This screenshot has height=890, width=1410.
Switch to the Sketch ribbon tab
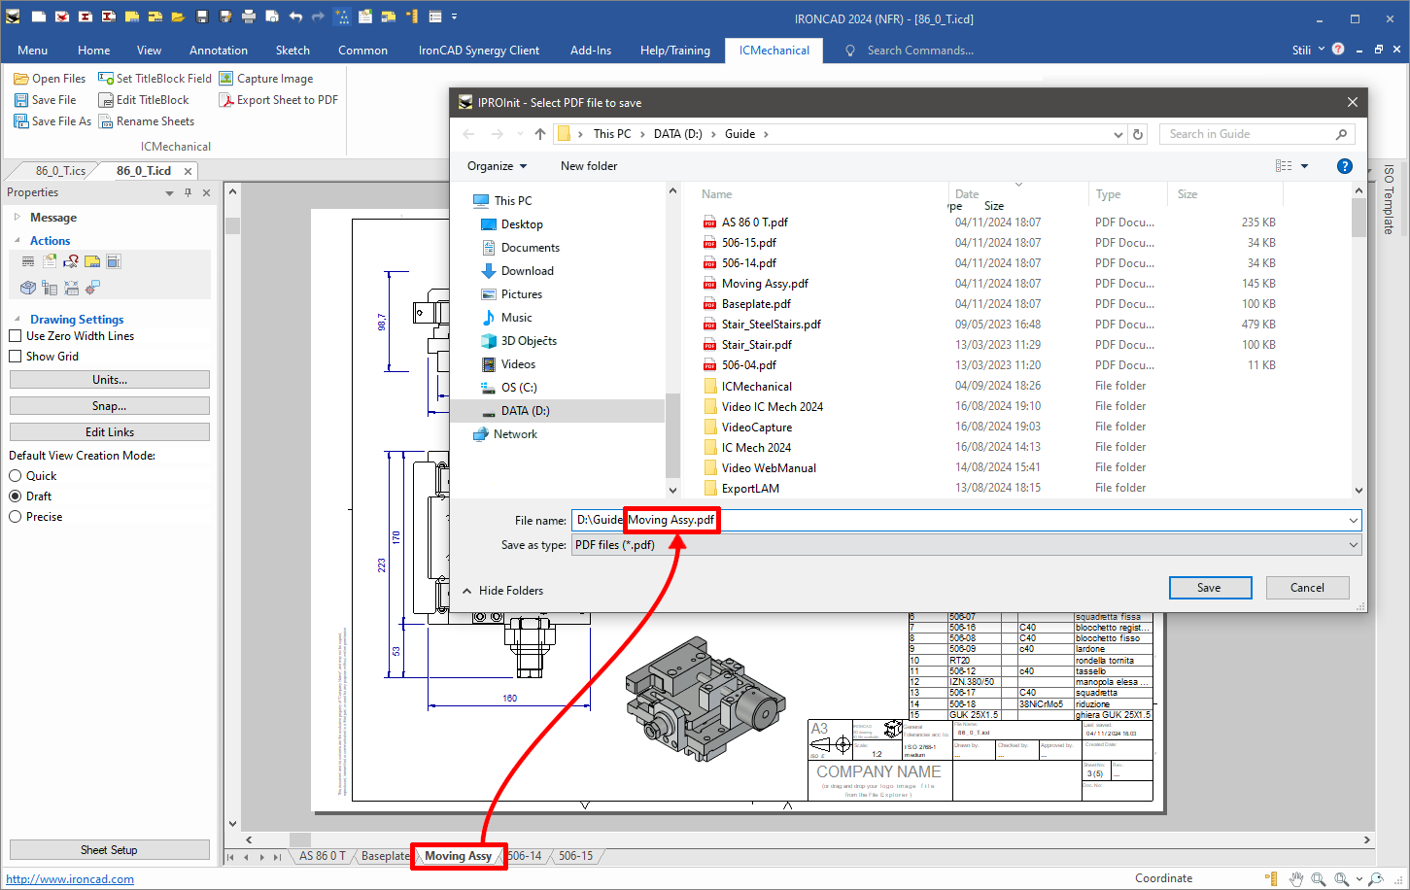(292, 51)
